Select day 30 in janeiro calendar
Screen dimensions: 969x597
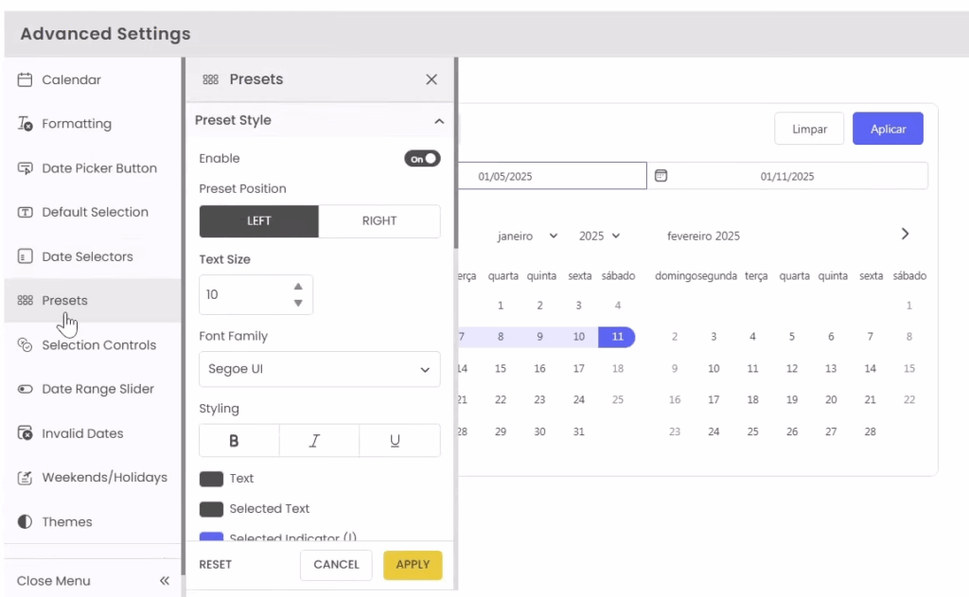point(539,431)
